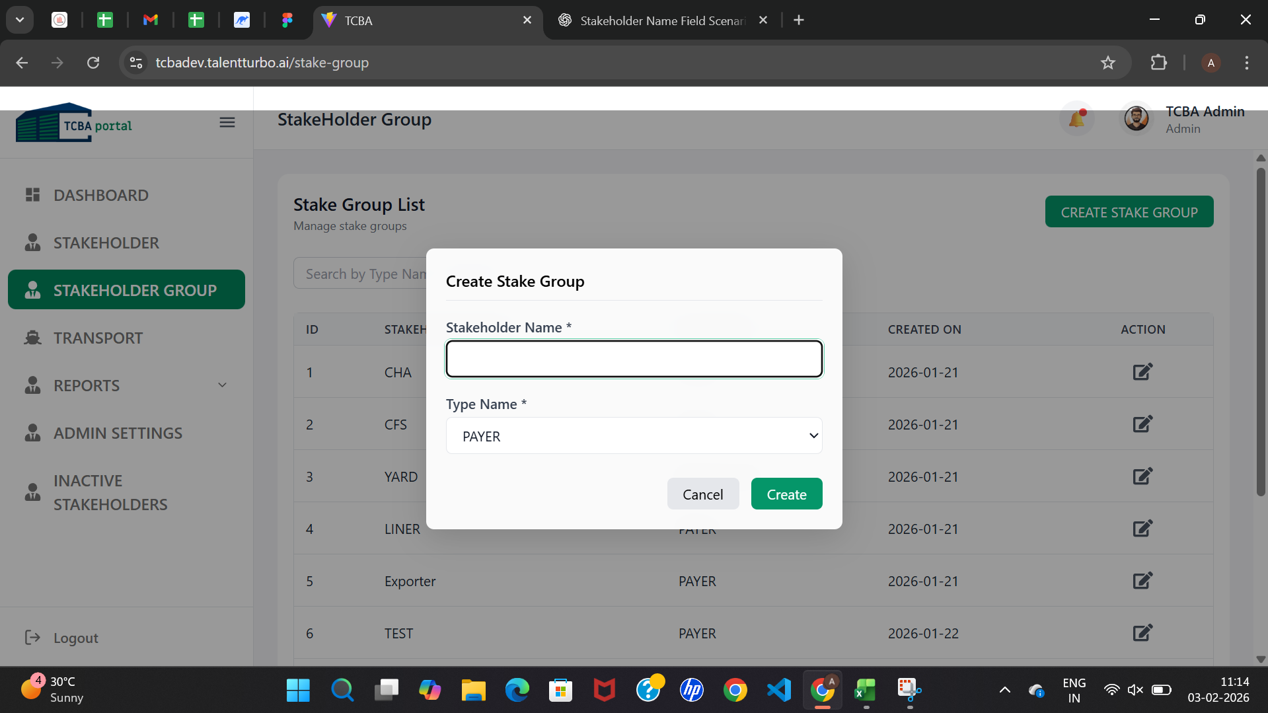1268x713 pixels.
Task: Click the edit icon for the LINER row
Action: (1142, 528)
